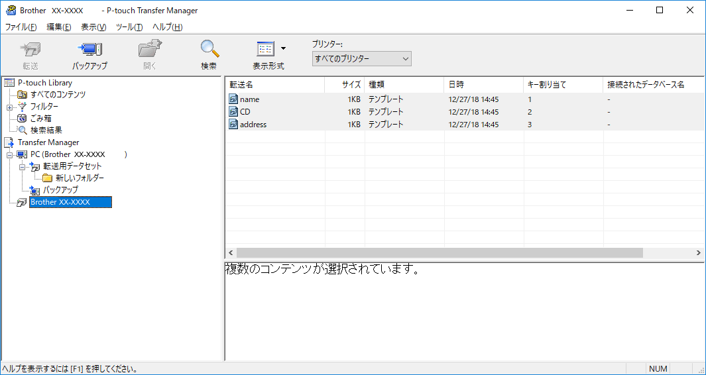This screenshot has width=706, height=375.
Task: Click the Brother printer tree icon
Action: [x=22, y=203]
